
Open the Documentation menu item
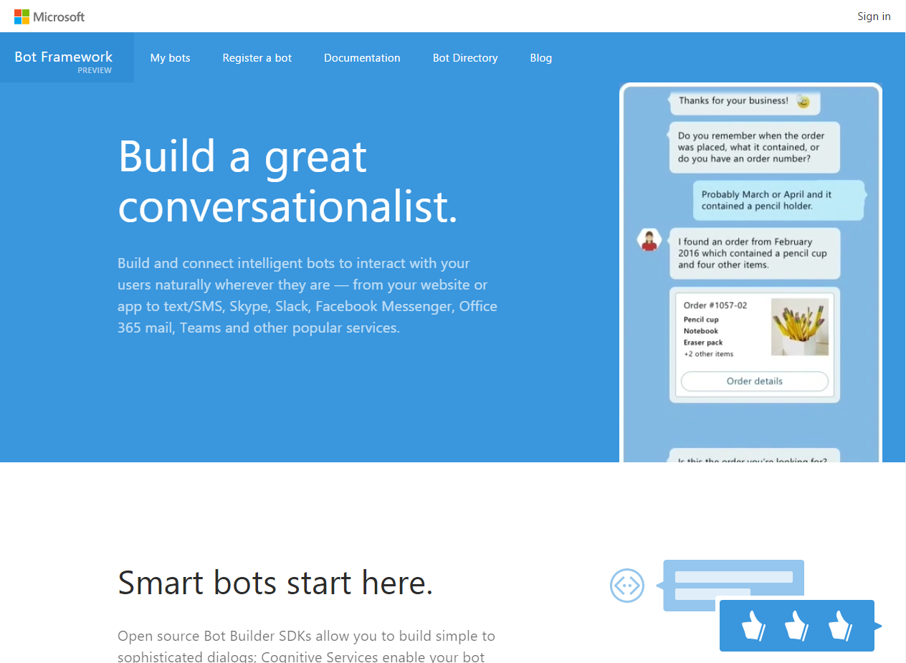[x=362, y=57]
